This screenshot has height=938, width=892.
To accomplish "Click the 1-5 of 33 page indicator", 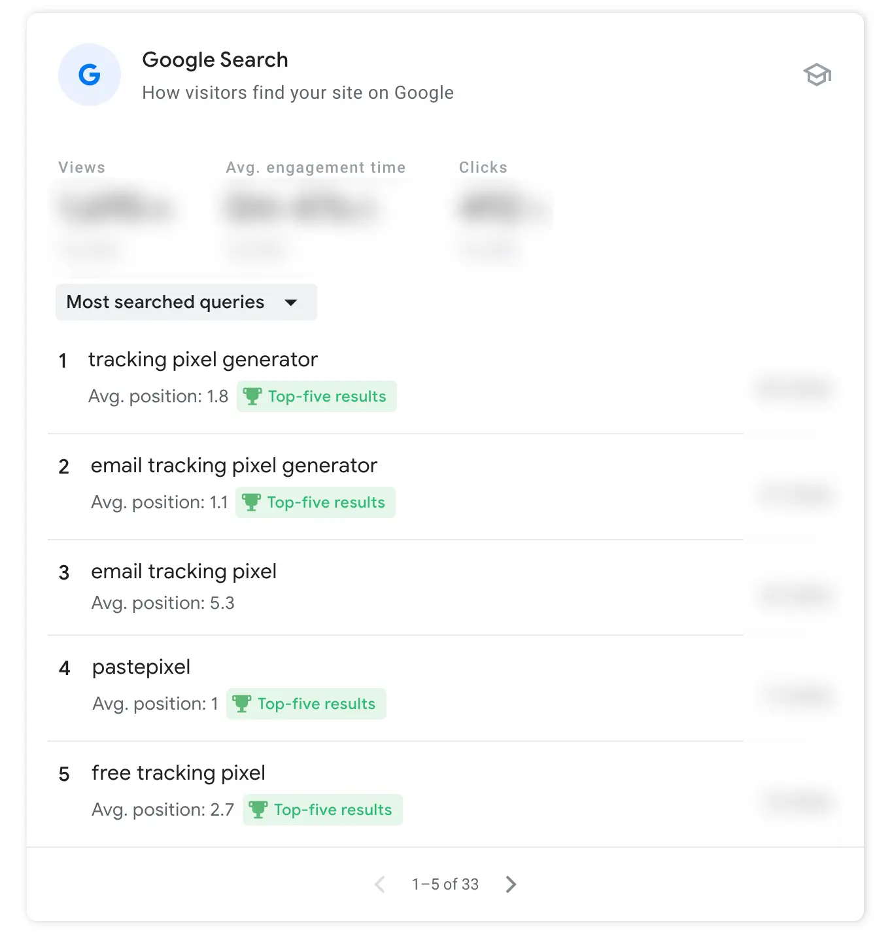I will (445, 884).
